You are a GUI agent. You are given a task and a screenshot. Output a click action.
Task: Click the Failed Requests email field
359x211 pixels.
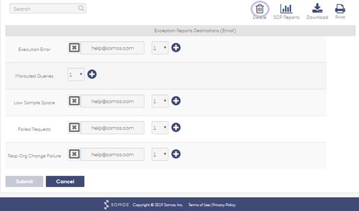pos(112,128)
